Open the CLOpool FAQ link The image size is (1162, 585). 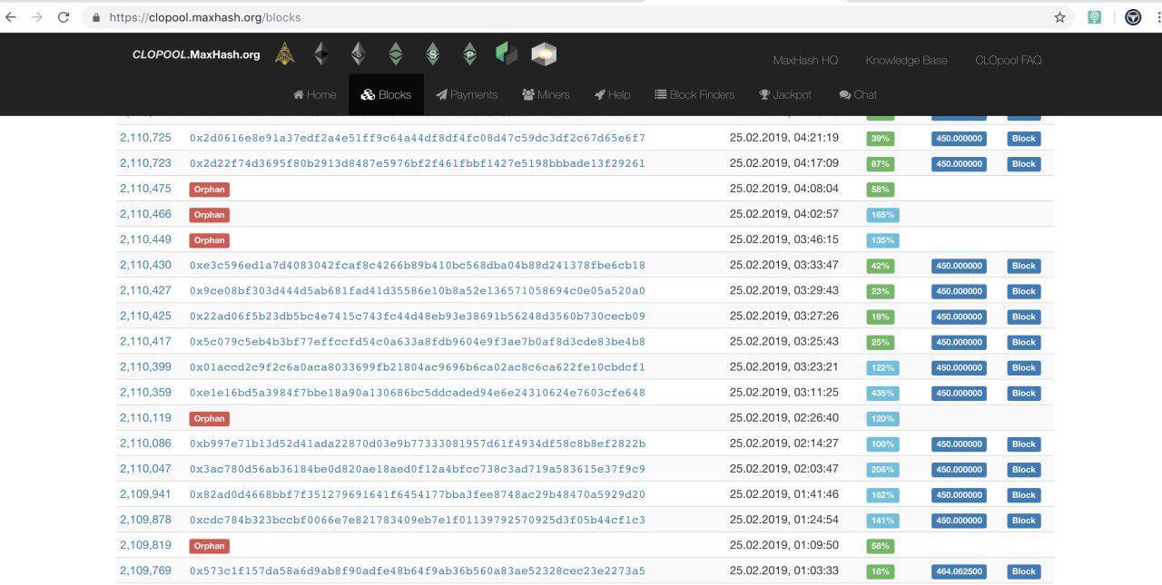click(x=1008, y=61)
